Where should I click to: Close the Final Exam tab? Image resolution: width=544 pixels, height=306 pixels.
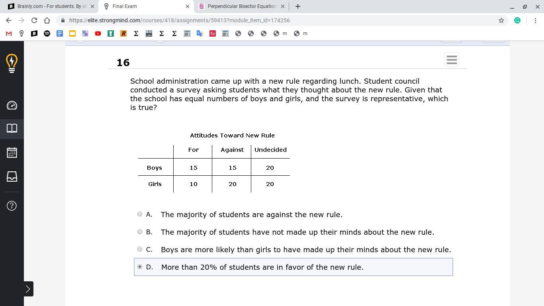188,6
